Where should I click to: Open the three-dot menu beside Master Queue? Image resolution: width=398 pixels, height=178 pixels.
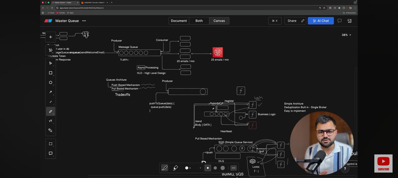(84, 21)
